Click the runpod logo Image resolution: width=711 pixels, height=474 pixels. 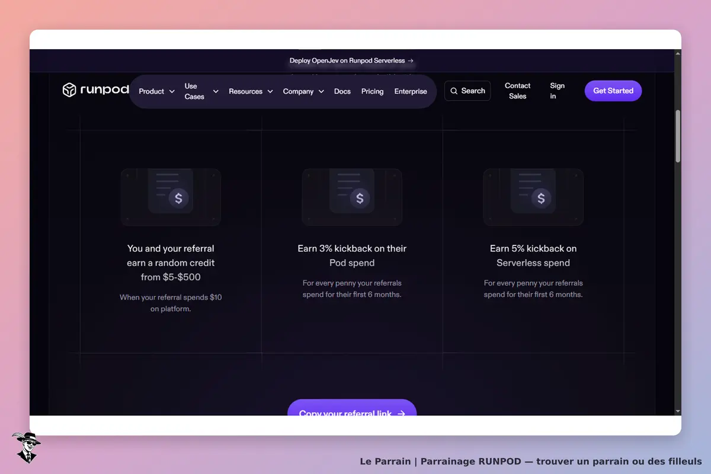coord(95,90)
